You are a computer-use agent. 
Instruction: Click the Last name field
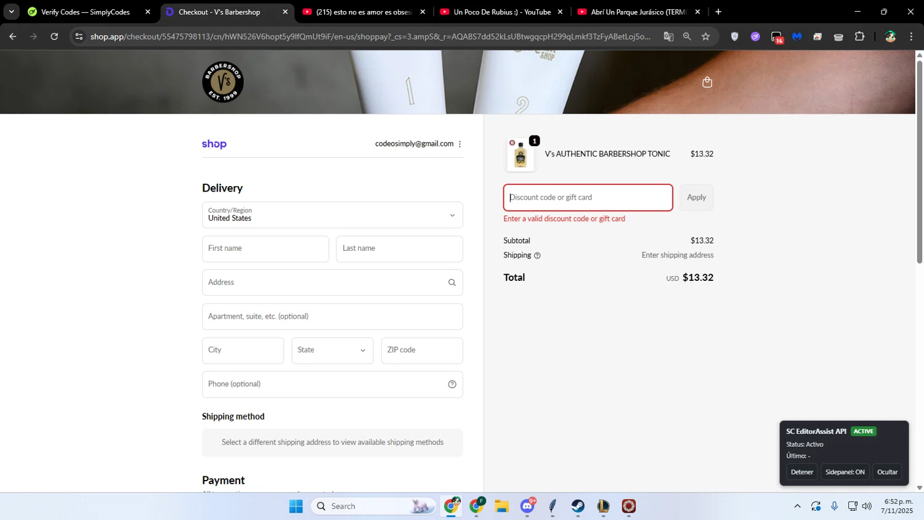(399, 249)
